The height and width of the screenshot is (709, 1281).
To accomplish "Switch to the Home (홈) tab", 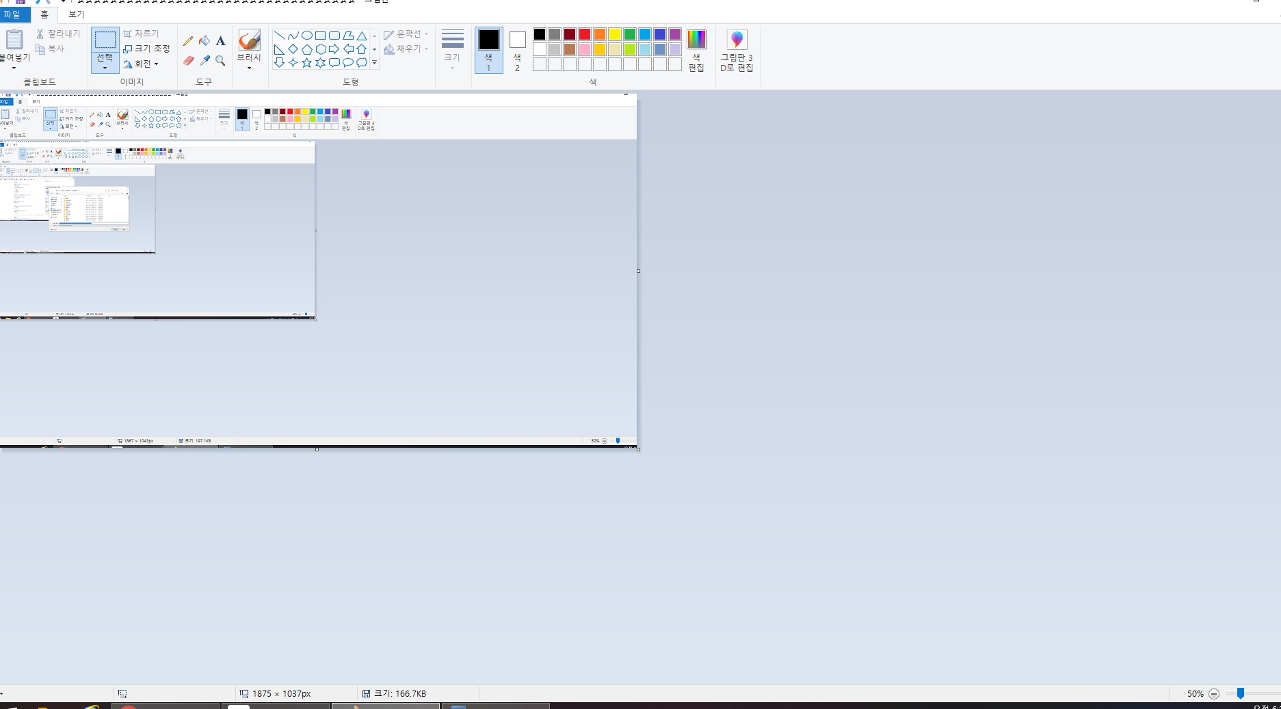I will pyautogui.click(x=44, y=14).
